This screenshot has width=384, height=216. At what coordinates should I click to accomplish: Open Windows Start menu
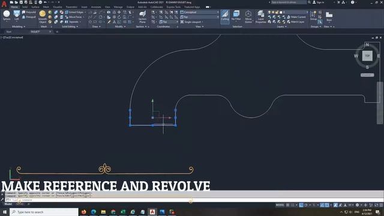click(x=4, y=212)
